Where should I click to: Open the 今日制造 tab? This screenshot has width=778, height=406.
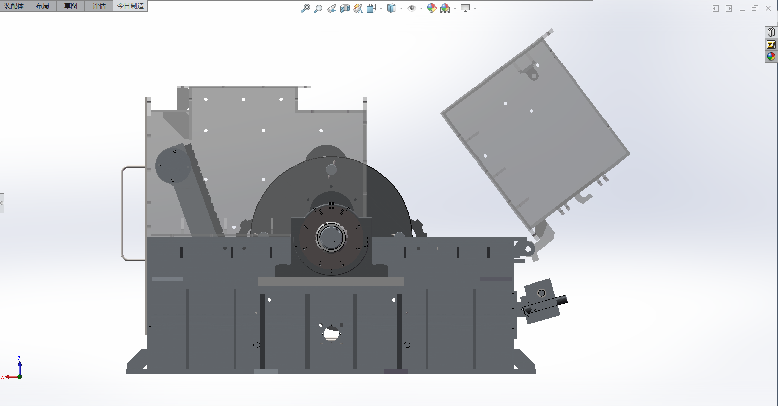(131, 6)
